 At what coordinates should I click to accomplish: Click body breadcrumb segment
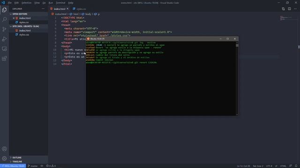[x=88, y=14]
